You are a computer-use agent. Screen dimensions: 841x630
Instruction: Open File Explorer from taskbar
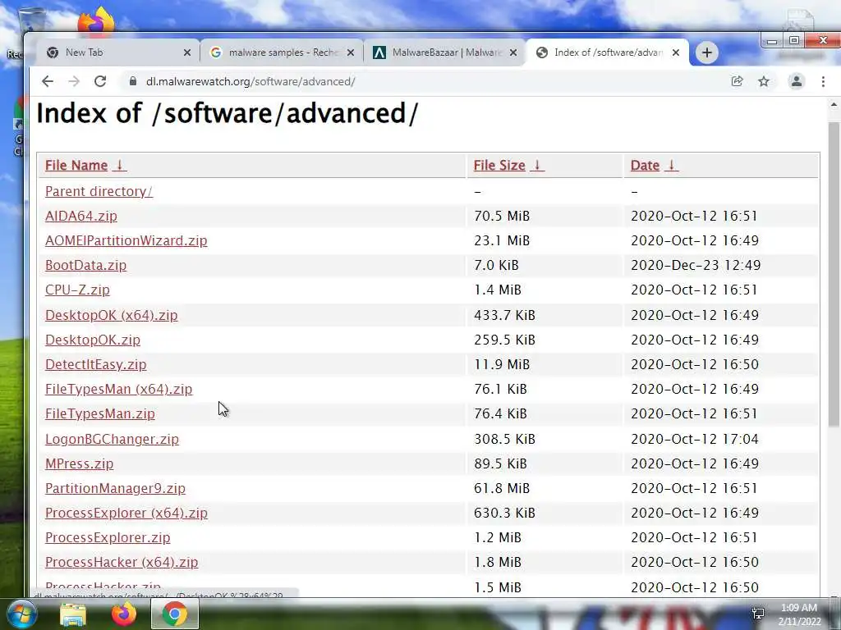click(x=73, y=614)
